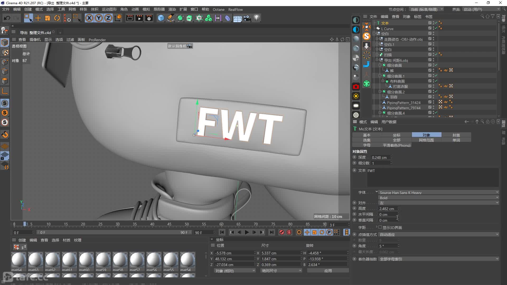Open the 基本 attribute tab

367,135
